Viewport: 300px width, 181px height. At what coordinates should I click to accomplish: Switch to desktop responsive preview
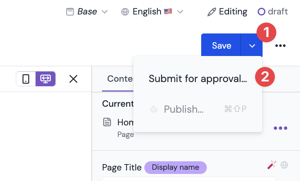pyautogui.click(x=46, y=79)
